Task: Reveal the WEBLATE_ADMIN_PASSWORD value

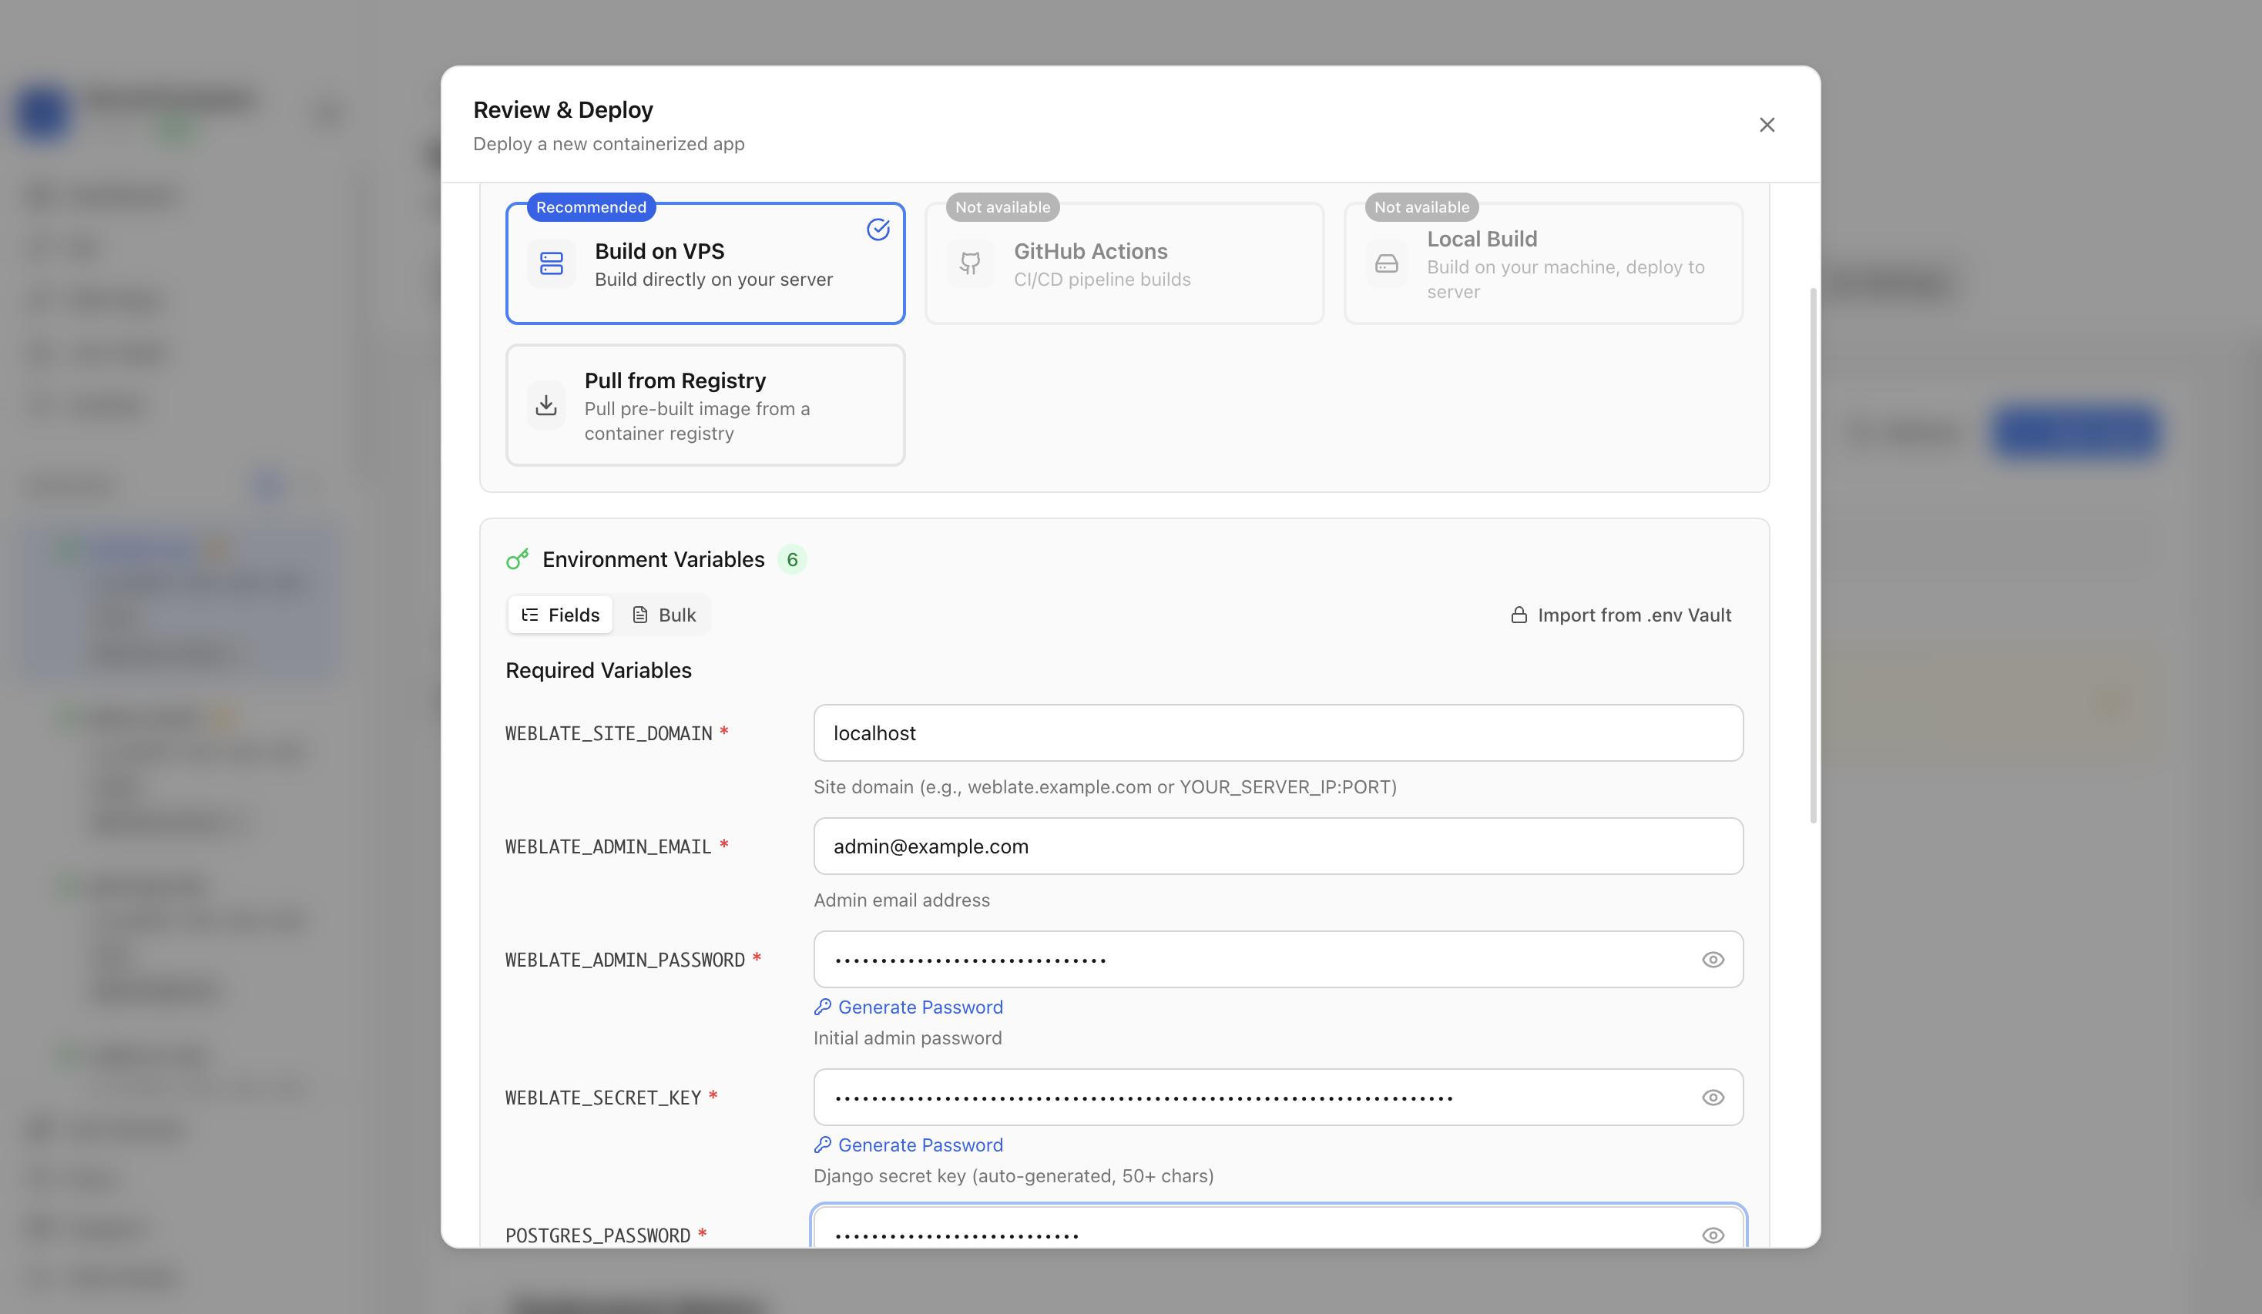Action: point(1713,960)
